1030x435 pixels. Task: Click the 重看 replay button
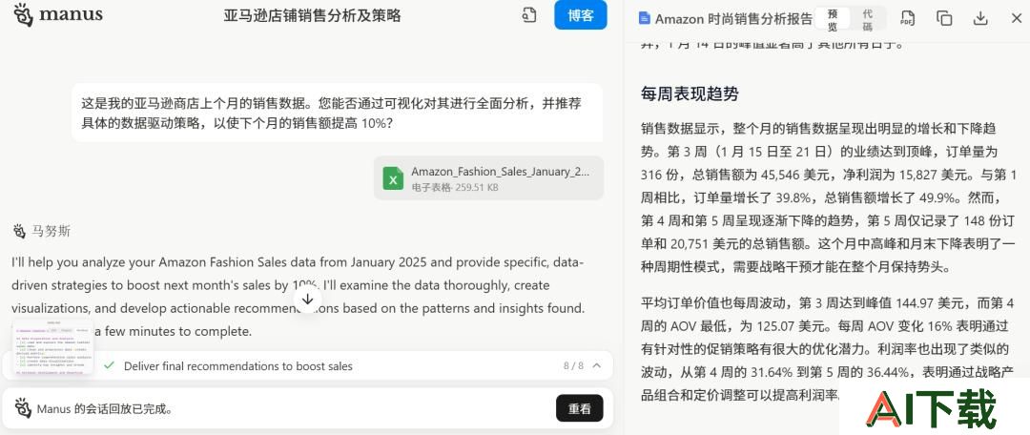(580, 408)
